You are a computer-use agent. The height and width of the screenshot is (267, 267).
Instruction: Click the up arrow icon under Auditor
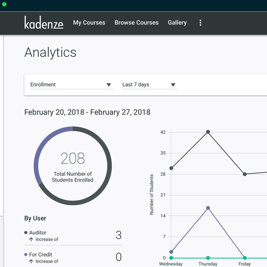31,239
